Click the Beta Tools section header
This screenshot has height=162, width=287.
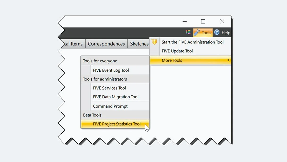pos(115,115)
